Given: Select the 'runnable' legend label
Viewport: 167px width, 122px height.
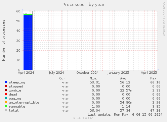Looking at the screenshot, I should coord(17,107).
